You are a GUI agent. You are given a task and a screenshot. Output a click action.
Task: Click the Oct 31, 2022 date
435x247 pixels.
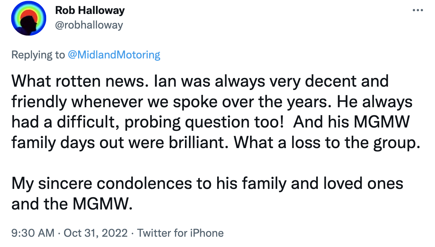[x=95, y=233]
